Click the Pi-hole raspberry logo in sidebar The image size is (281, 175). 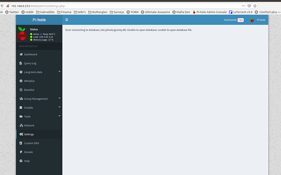tap(22, 34)
